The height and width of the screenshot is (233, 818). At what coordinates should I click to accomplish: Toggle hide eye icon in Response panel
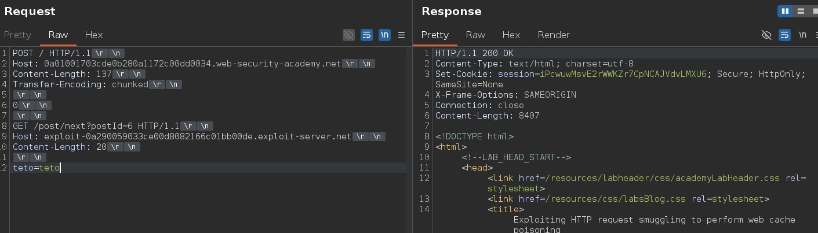pyautogui.click(x=766, y=35)
